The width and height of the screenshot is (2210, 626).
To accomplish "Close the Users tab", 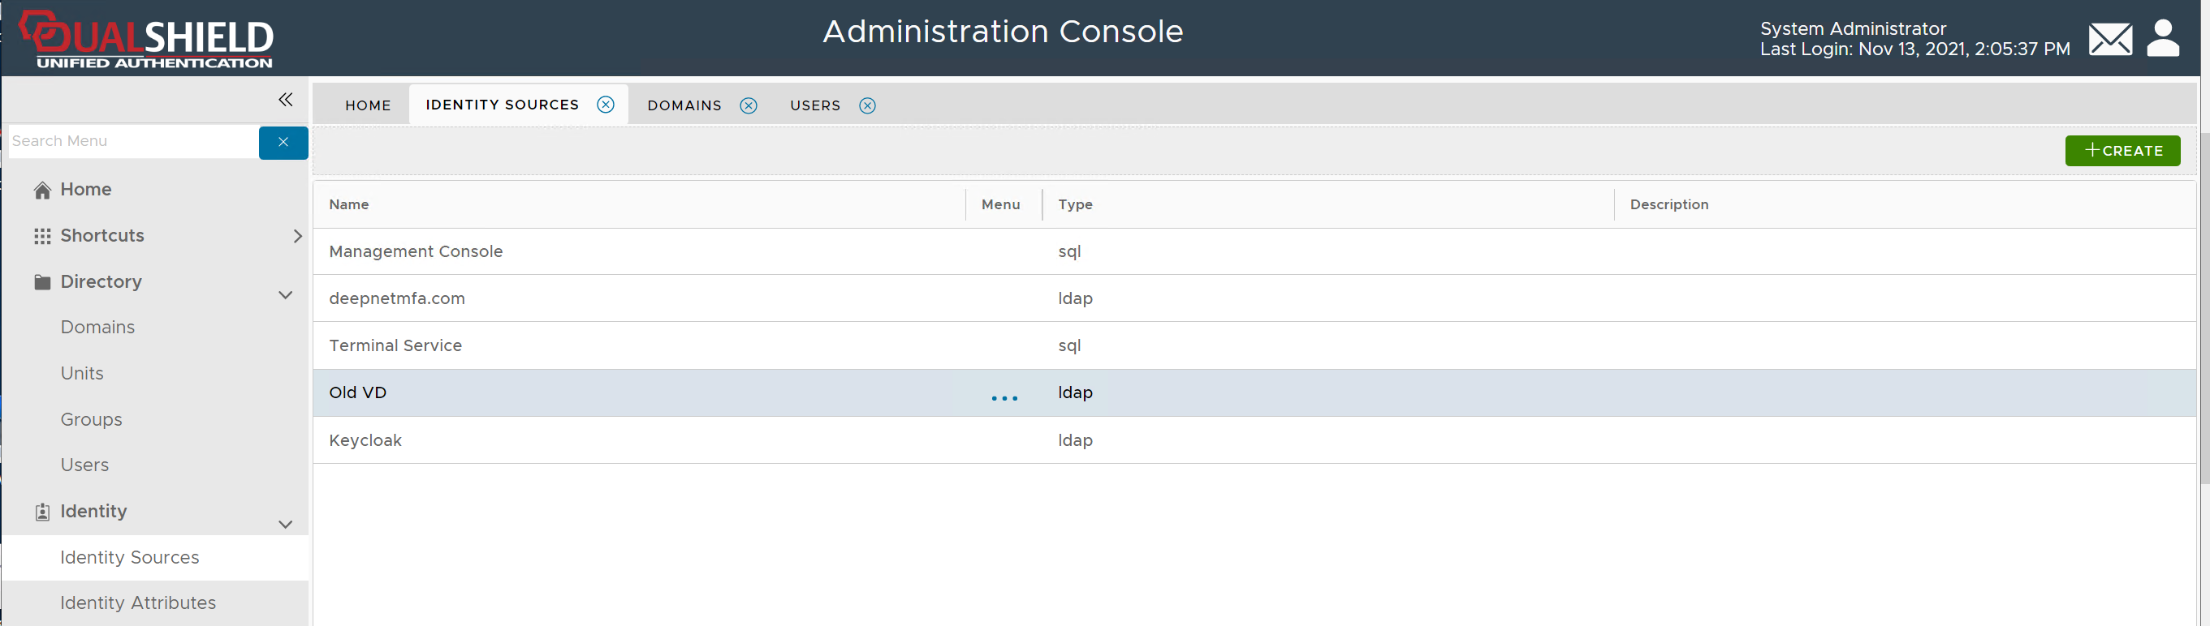I will pos(867,105).
